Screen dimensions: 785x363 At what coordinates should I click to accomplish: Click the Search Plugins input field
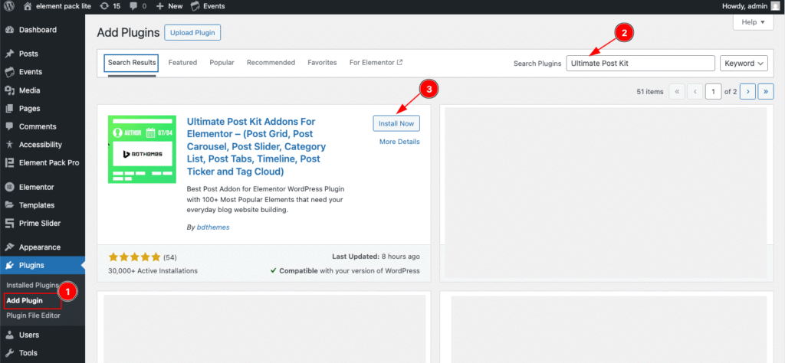[x=640, y=64]
